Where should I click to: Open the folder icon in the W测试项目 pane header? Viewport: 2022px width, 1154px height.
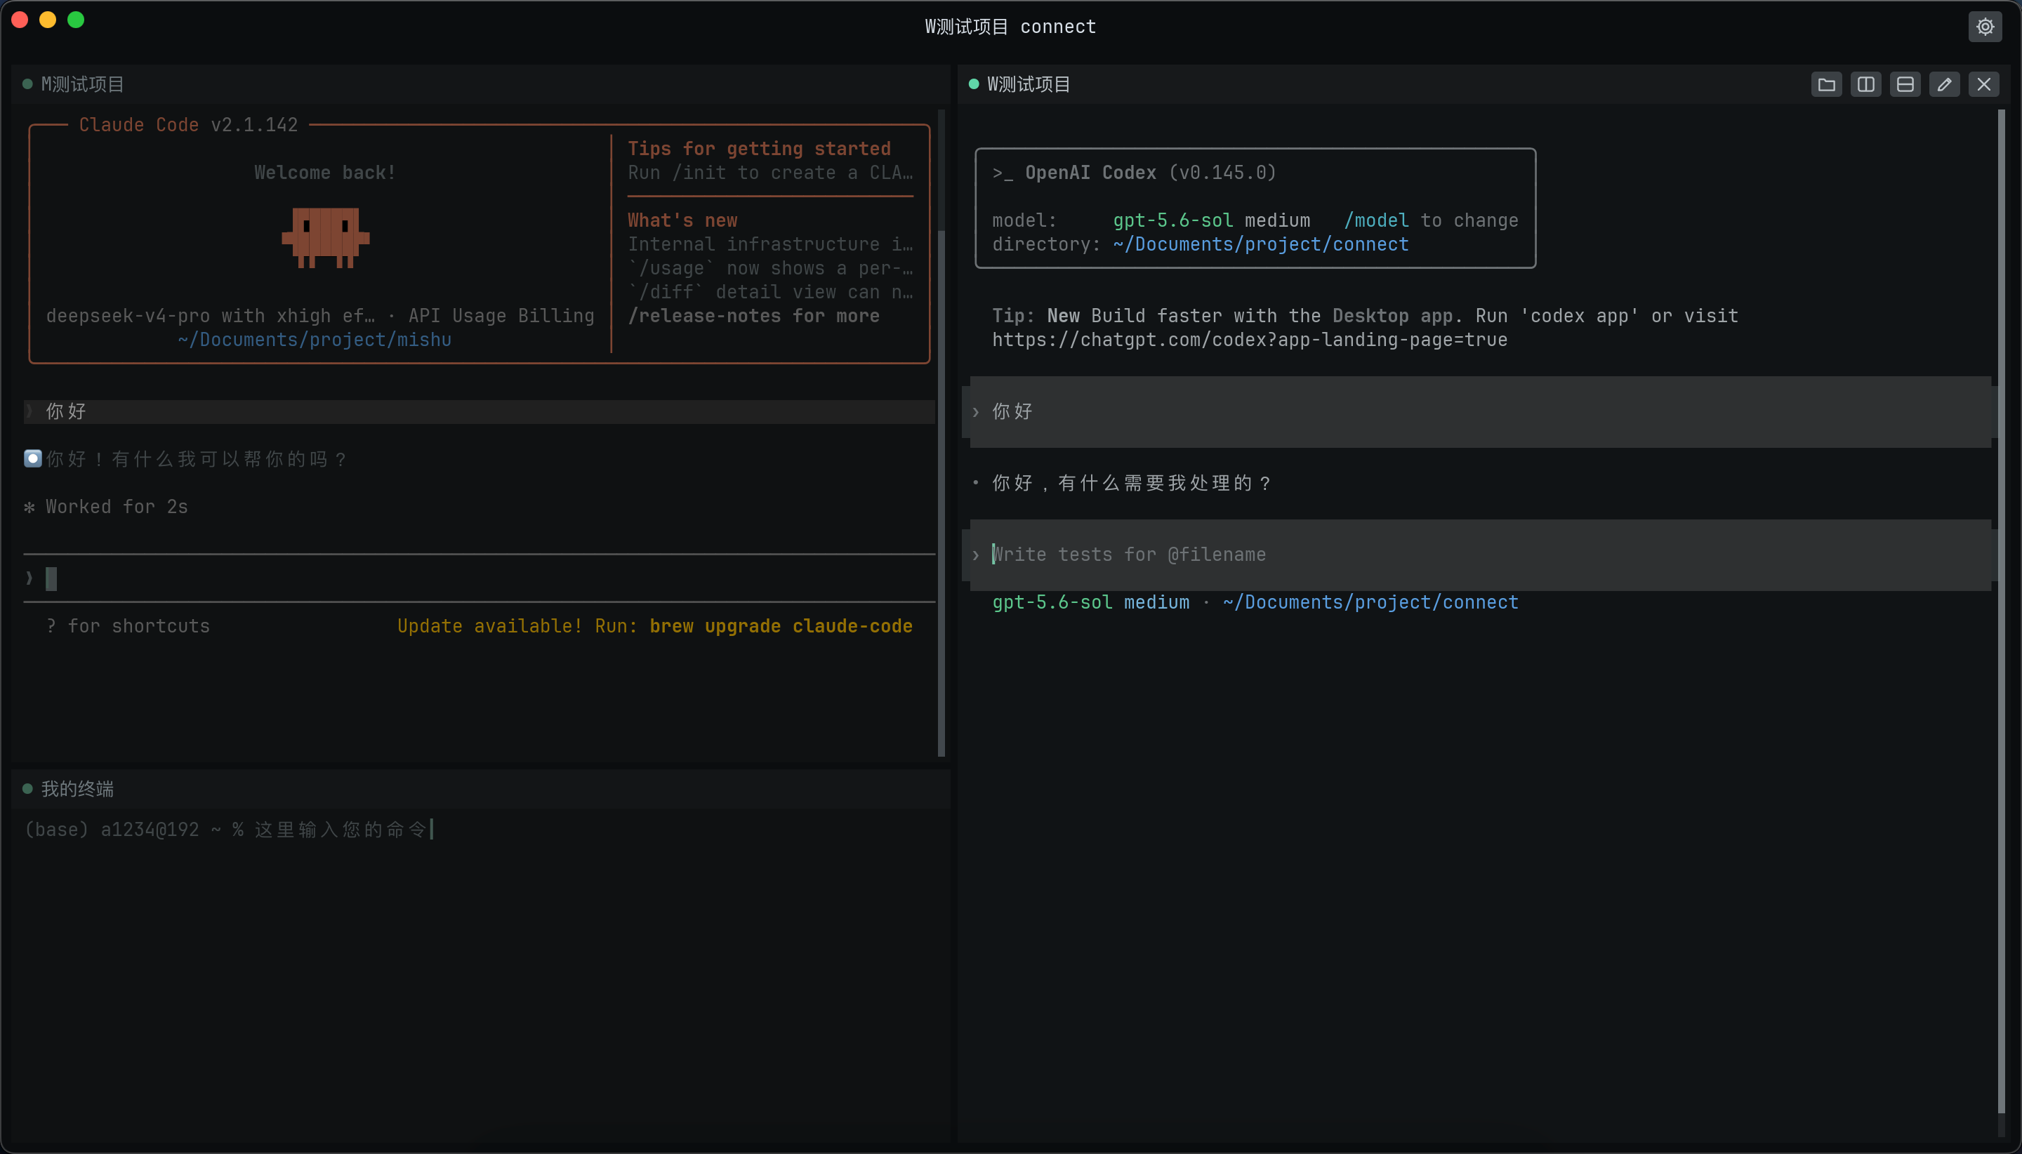pos(1826,85)
